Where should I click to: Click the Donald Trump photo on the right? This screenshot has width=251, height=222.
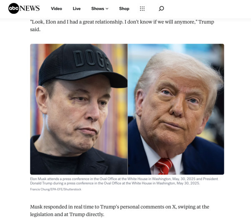tap(176, 109)
